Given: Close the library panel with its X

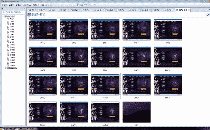Looking at the screenshot, I should click(x=25, y=9).
